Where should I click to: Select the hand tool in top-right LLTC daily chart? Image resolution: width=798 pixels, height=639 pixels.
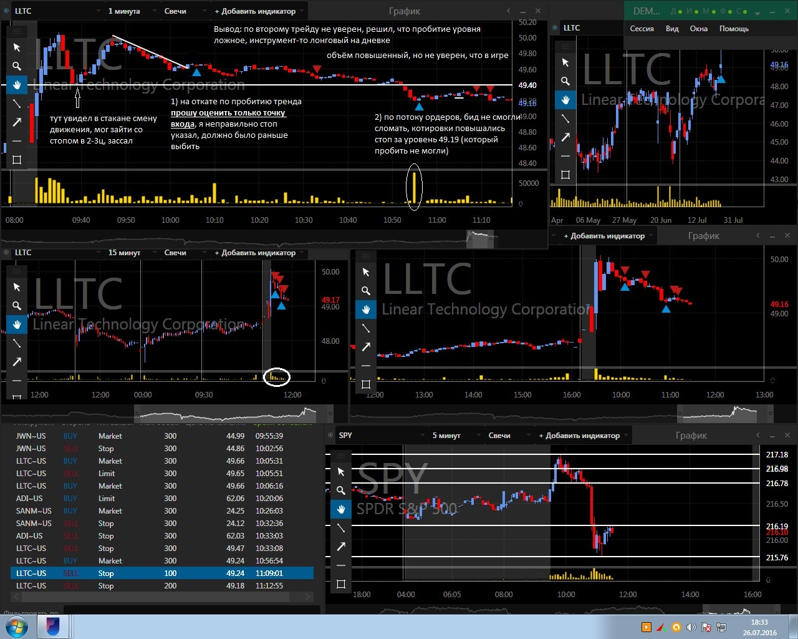pos(565,100)
